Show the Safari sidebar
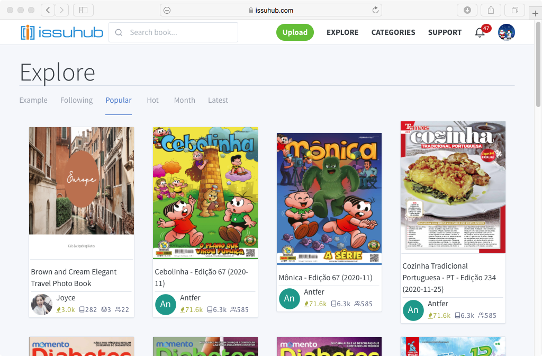The width and height of the screenshot is (542, 356). click(x=83, y=10)
